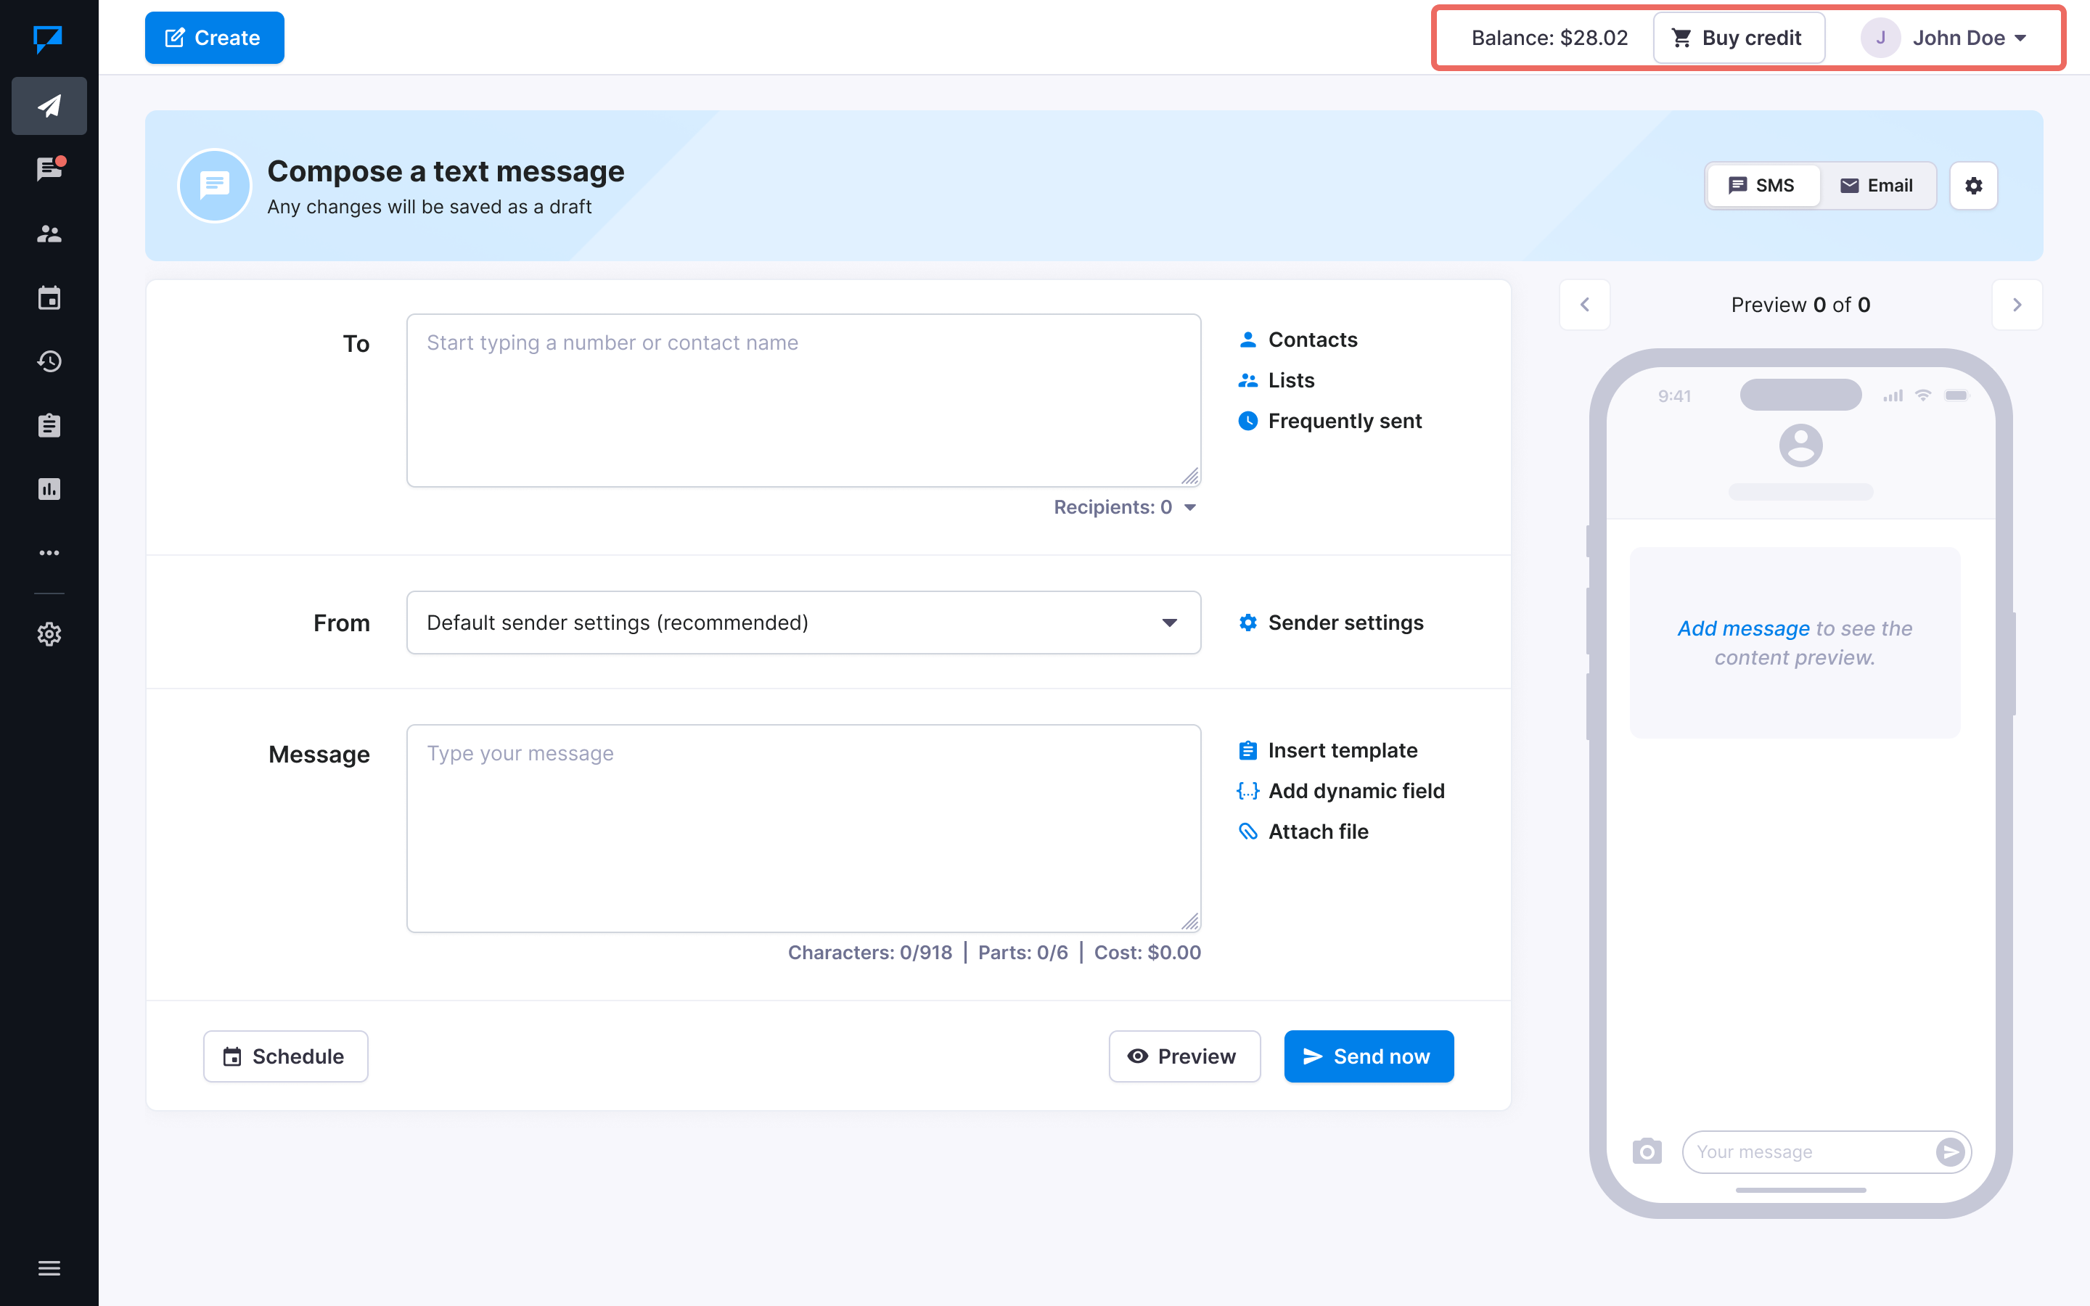Click the more options ellipsis in sidebar
The height and width of the screenshot is (1306, 2090).
pos(49,553)
